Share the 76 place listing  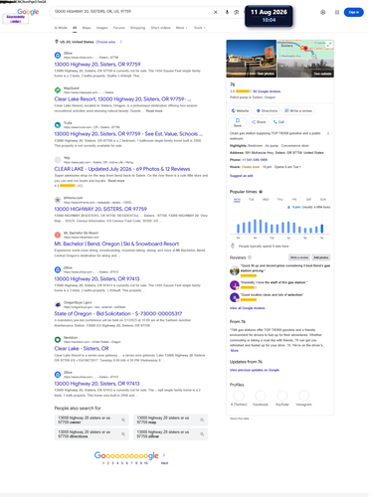click(x=259, y=122)
